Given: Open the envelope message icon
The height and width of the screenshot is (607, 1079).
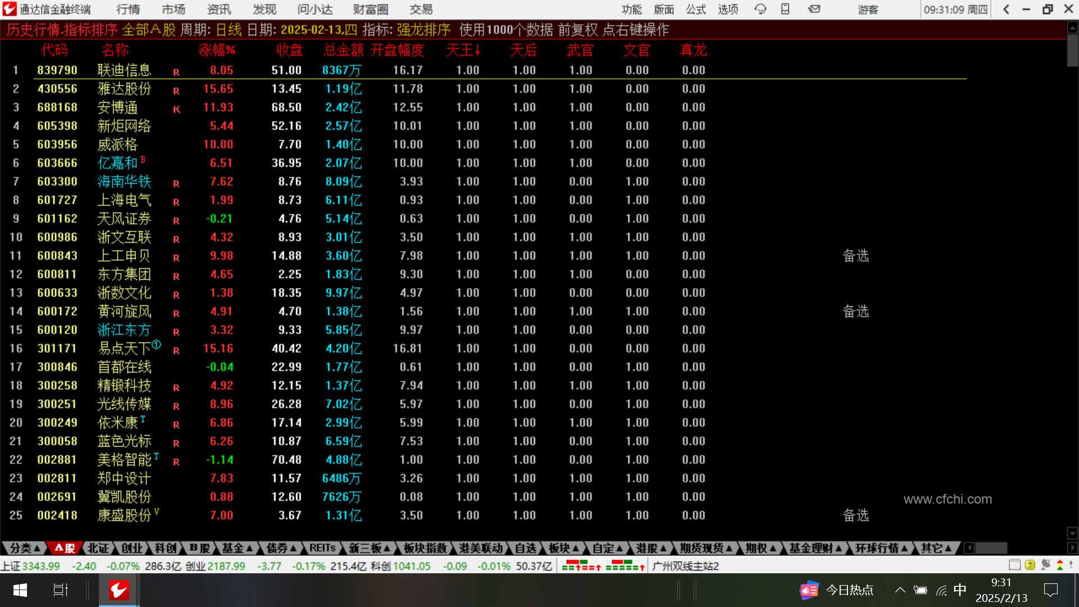Looking at the screenshot, I should click(x=814, y=9).
